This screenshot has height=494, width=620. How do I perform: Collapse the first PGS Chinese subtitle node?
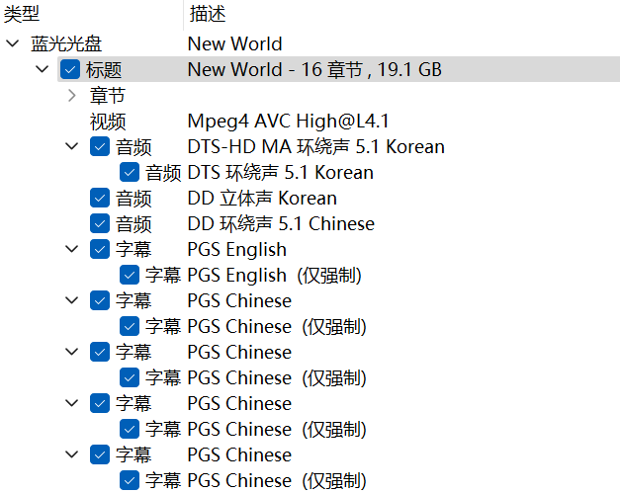click(x=71, y=300)
